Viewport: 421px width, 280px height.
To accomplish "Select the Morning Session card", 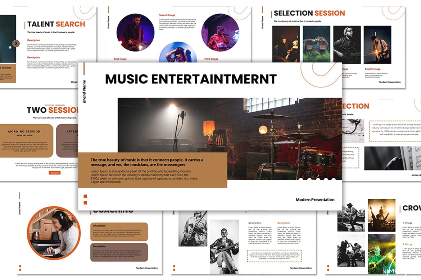I will tap(24, 141).
